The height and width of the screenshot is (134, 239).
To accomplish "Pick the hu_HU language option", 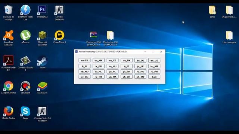I will click(x=112, y=66).
